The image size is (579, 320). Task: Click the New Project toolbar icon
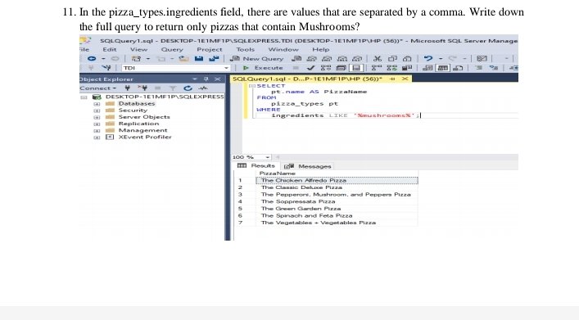[x=136, y=58]
